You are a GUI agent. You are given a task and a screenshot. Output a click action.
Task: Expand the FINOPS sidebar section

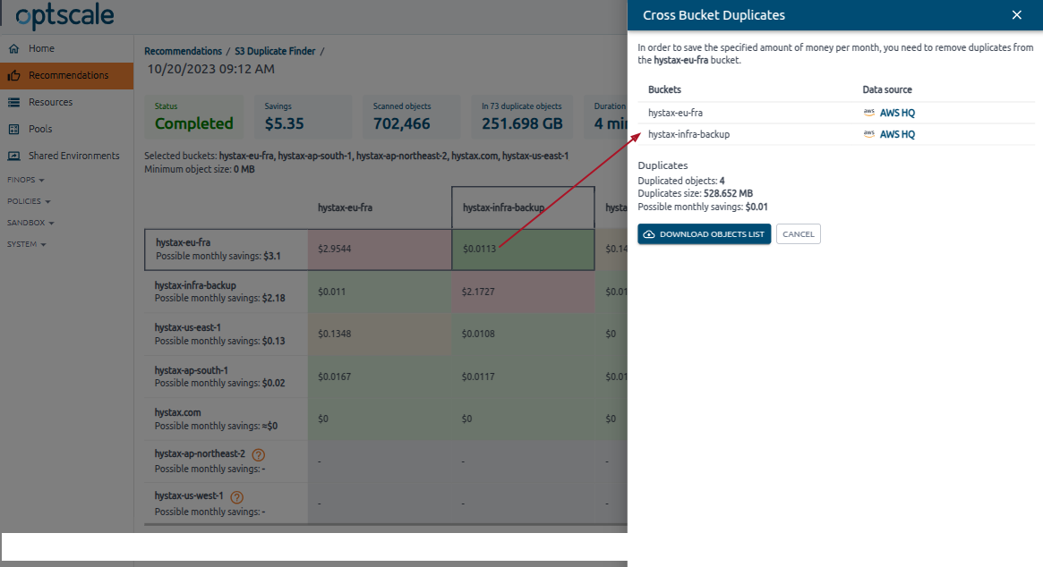(26, 180)
